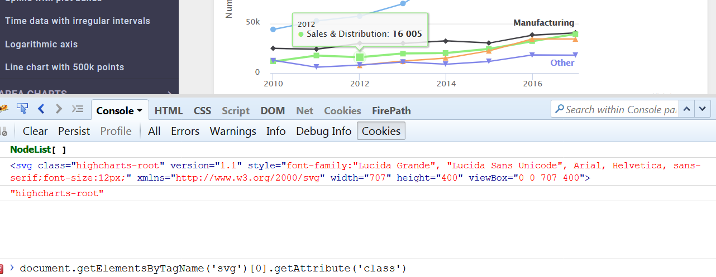Switch to the FirePath tab
This screenshot has width=716, height=277.
[x=392, y=111]
